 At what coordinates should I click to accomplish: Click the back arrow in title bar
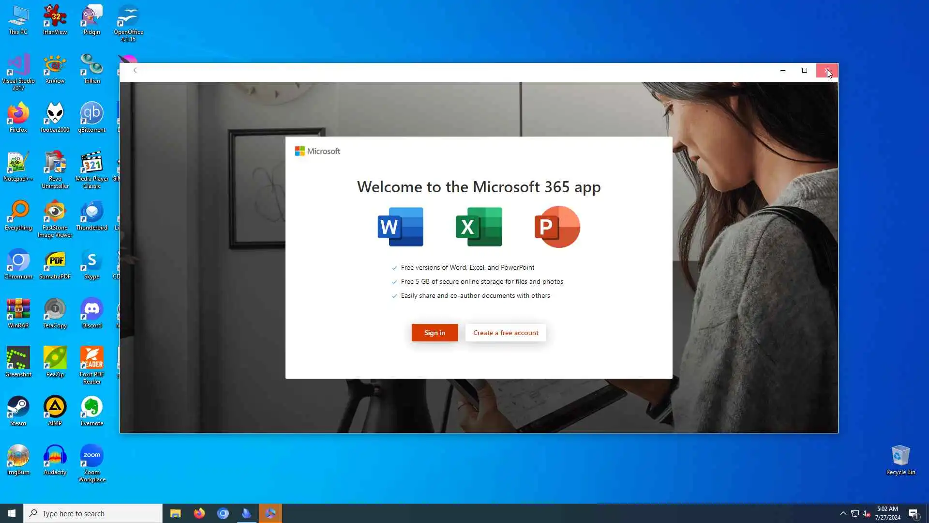(x=136, y=70)
